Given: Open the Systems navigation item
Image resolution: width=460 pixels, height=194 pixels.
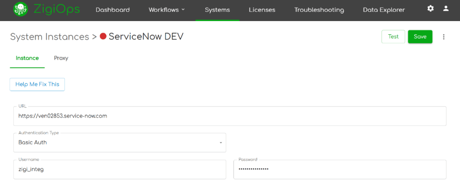Looking at the screenshot, I should 217,10.
